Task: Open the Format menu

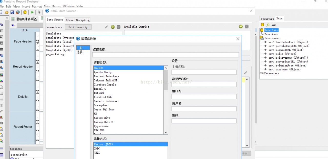Action: (x=37, y=6)
